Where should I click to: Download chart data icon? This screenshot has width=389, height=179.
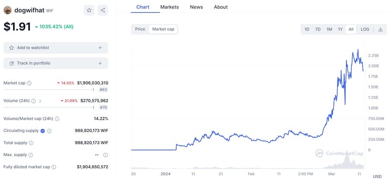point(380,29)
